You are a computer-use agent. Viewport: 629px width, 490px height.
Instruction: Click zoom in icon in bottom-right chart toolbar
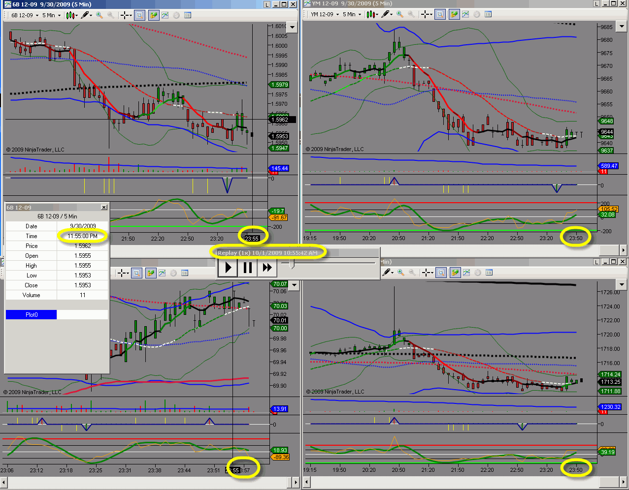pyautogui.click(x=401, y=272)
